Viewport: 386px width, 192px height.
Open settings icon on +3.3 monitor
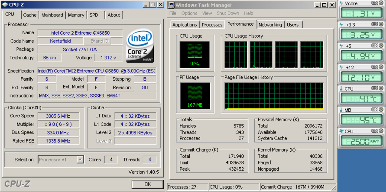(x=374, y=24)
